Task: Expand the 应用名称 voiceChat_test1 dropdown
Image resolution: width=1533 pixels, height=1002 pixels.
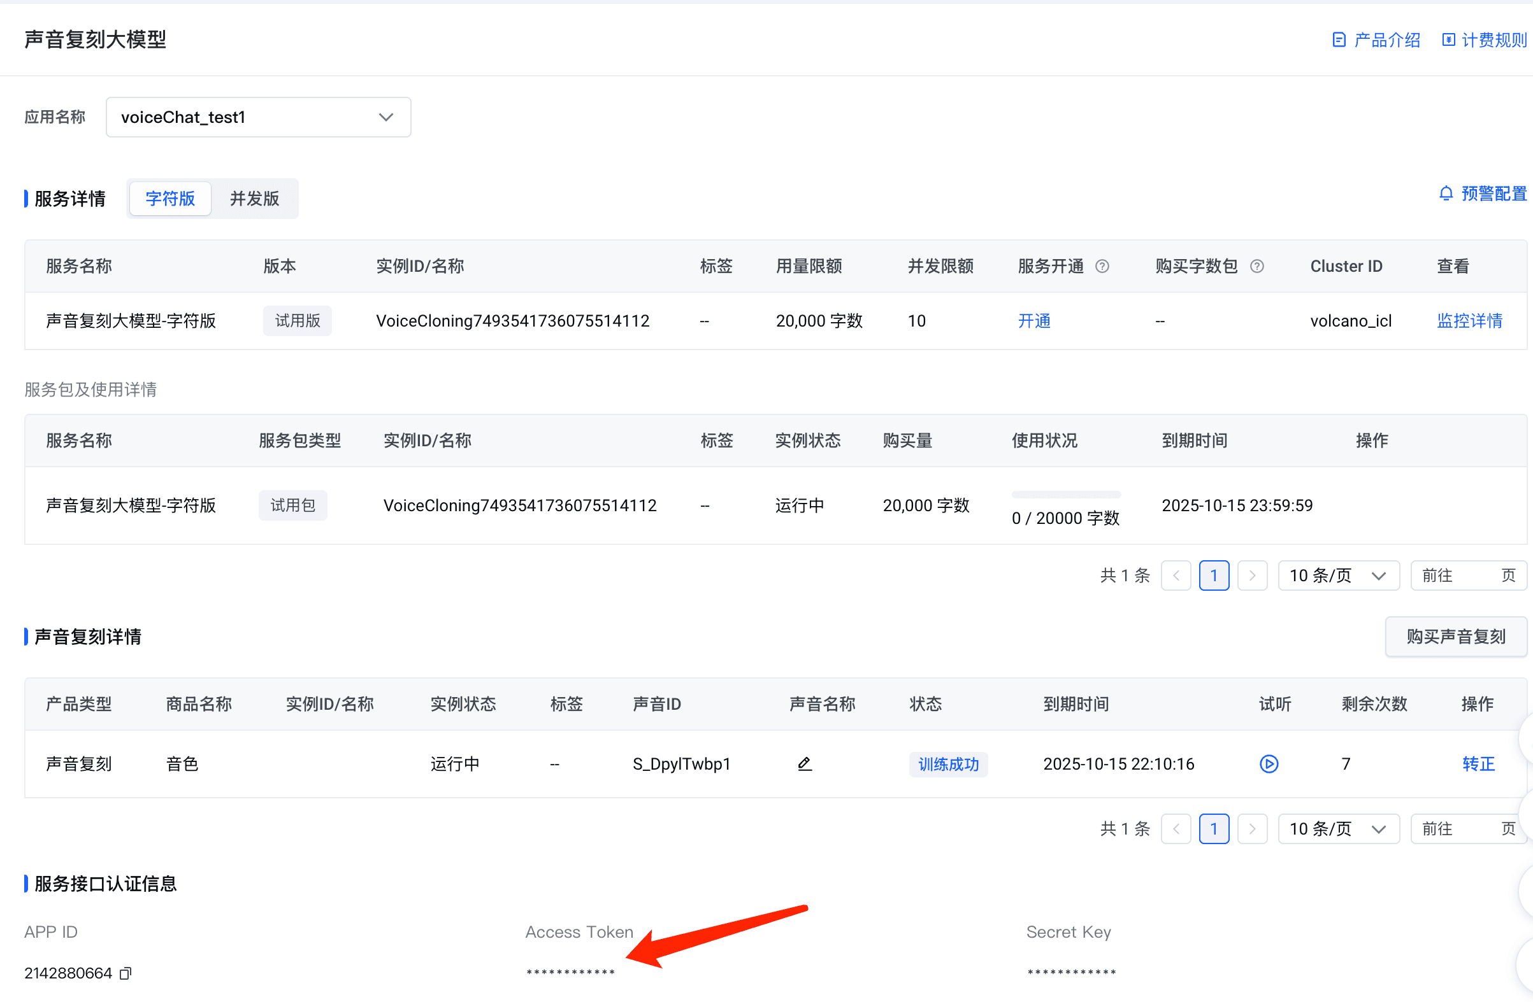Action: click(x=257, y=117)
